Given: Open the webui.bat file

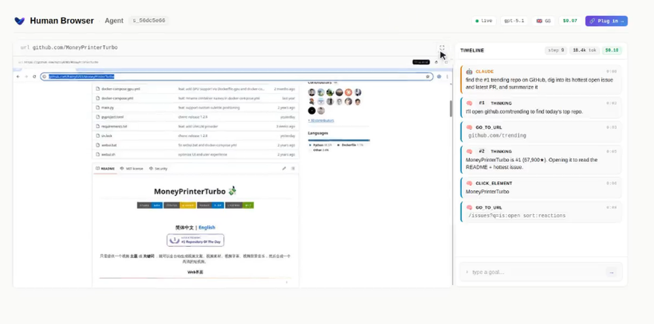Looking at the screenshot, I should coord(109,145).
